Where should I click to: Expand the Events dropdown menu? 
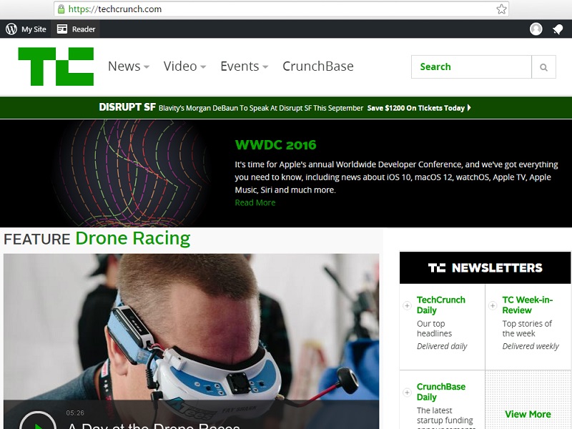point(265,67)
